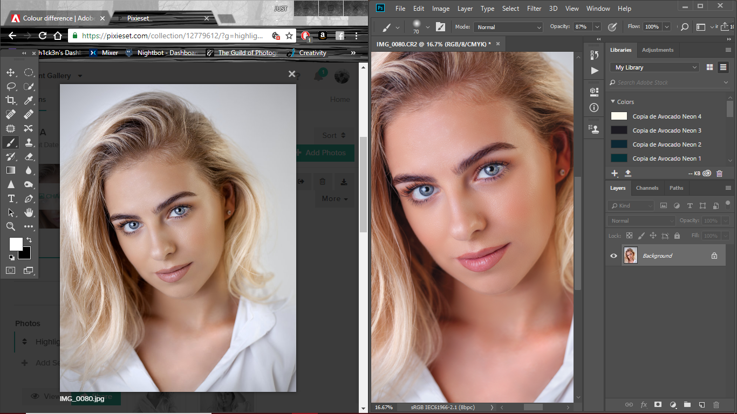Viewport: 737px width, 414px height.
Task: Toggle lock position in Layers panel
Action: tap(653, 236)
